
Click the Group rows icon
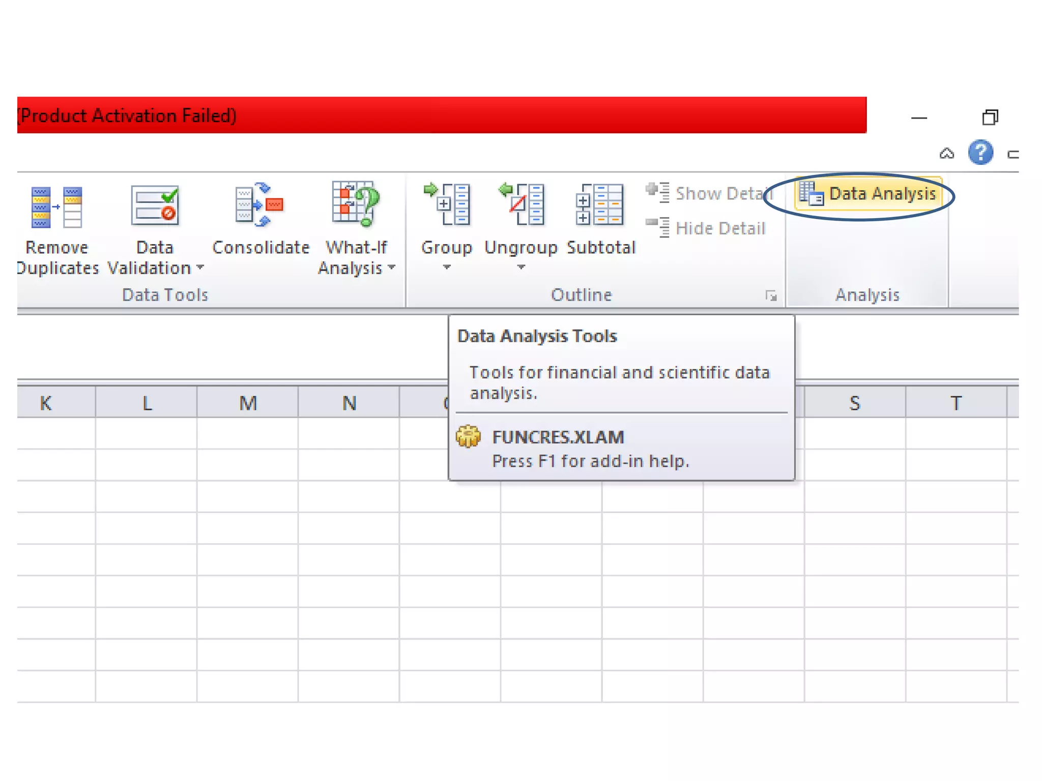(447, 204)
